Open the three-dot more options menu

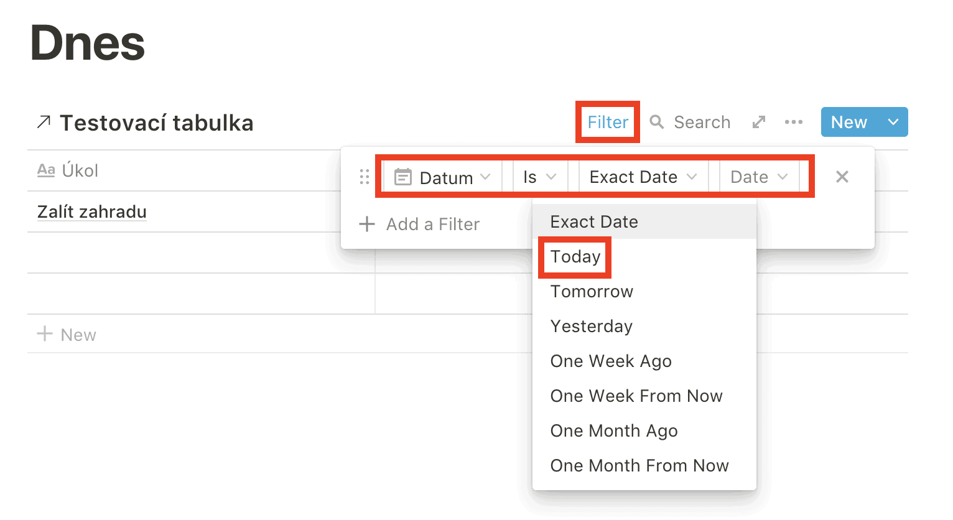pos(793,122)
